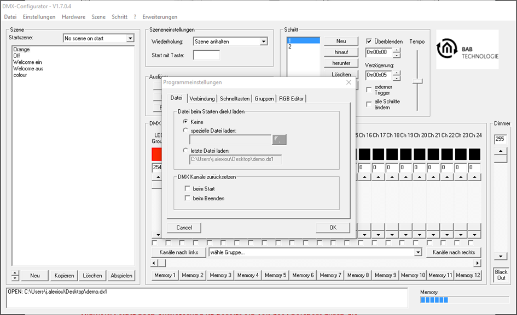Image resolution: width=517 pixels, height=315 pixels.
Task: Open the Hardware menu
Action: pos(73,17)
